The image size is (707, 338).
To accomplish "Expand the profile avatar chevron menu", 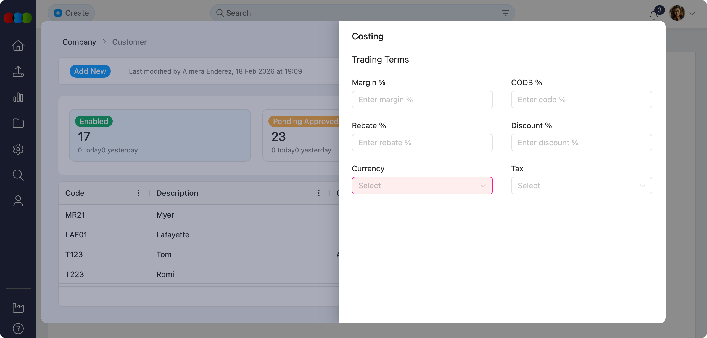I will 692,13.
